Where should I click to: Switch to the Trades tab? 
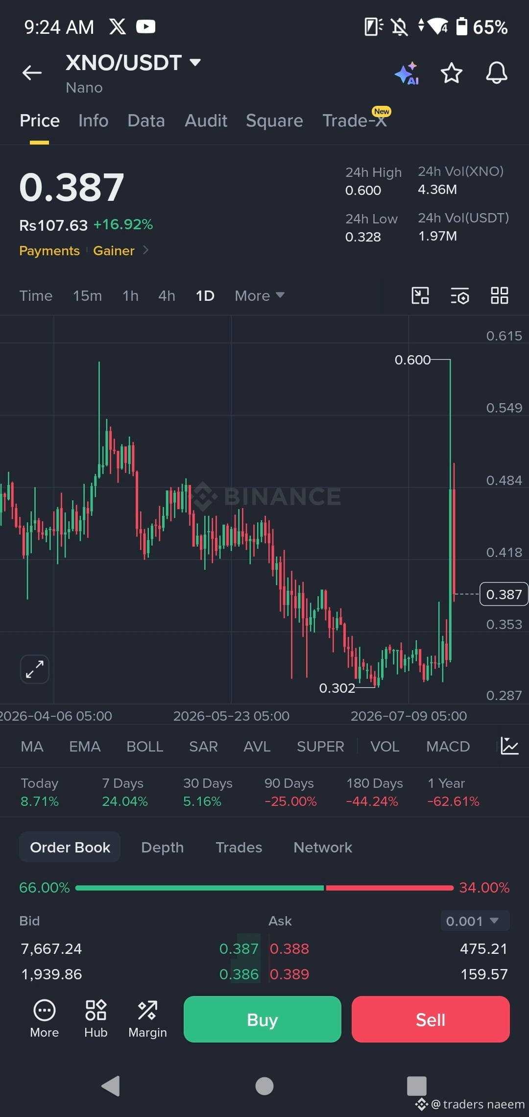click(239, 848)
